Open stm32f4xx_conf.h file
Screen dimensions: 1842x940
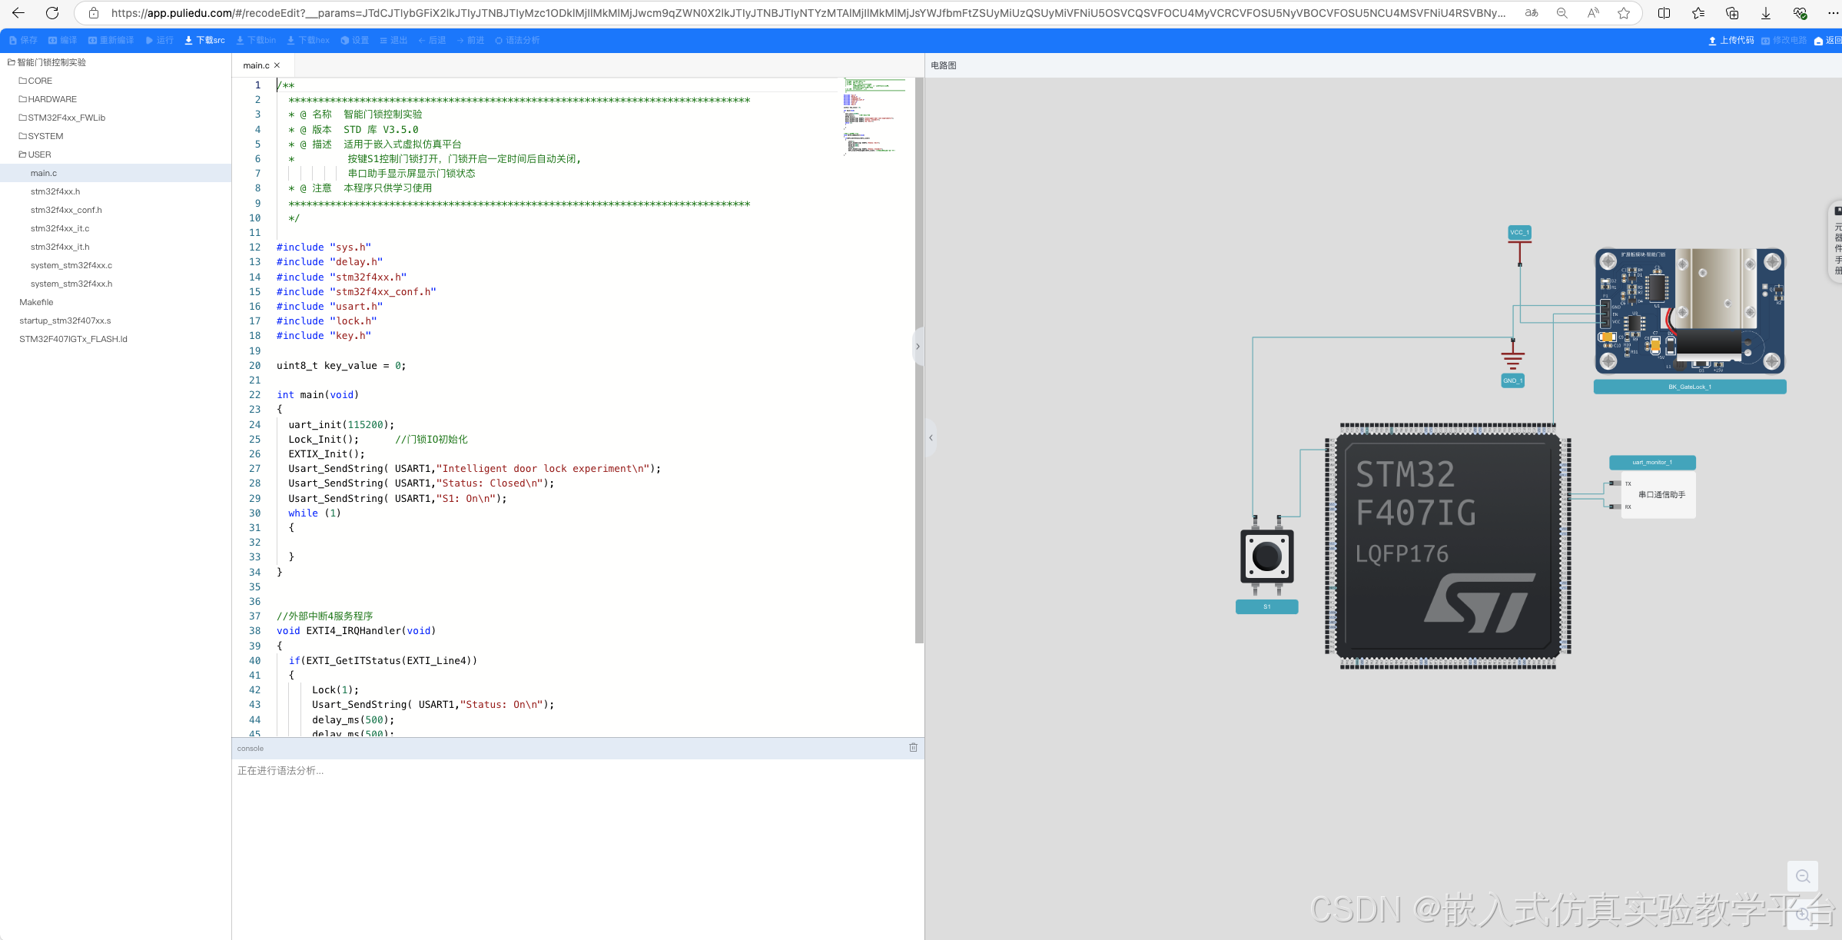click(66, 210)
